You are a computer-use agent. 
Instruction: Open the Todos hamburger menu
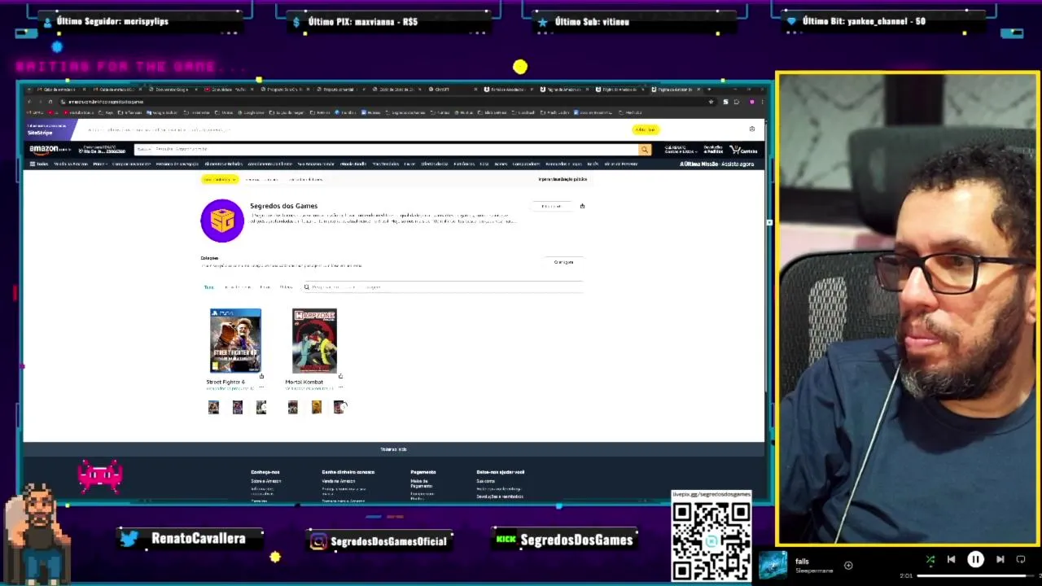(x=38, y=164)
